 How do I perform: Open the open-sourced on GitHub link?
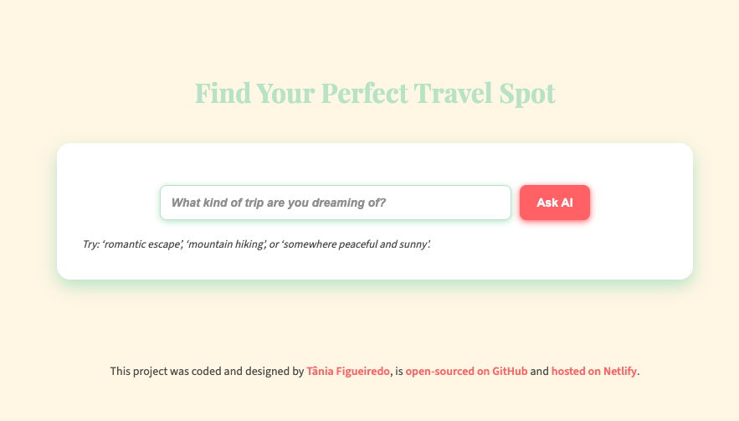[x=467, y=371]
